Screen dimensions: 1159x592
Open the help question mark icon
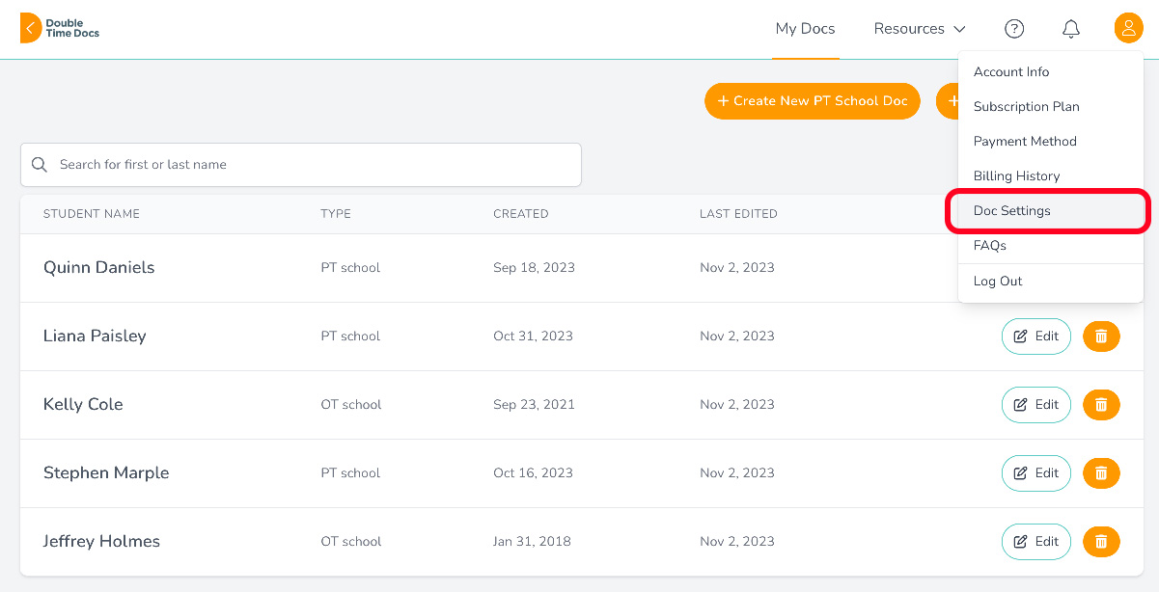pos(1014,29)
